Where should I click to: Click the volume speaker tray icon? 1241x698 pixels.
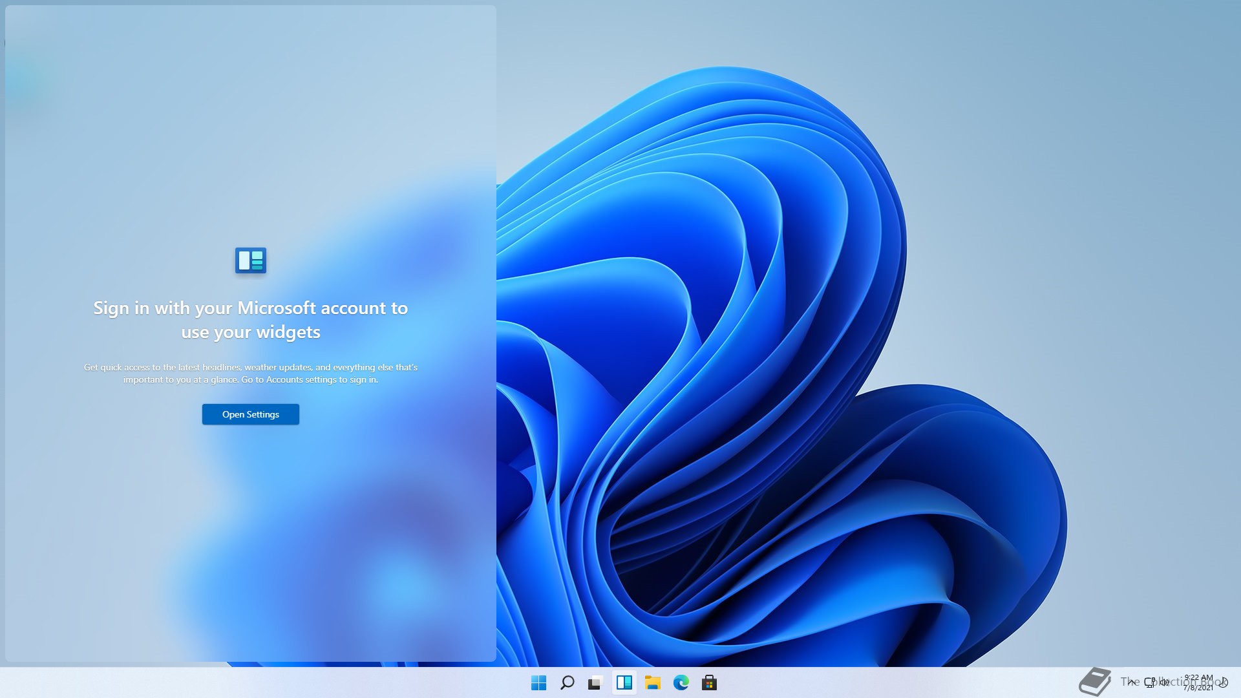pos(1164,682)
